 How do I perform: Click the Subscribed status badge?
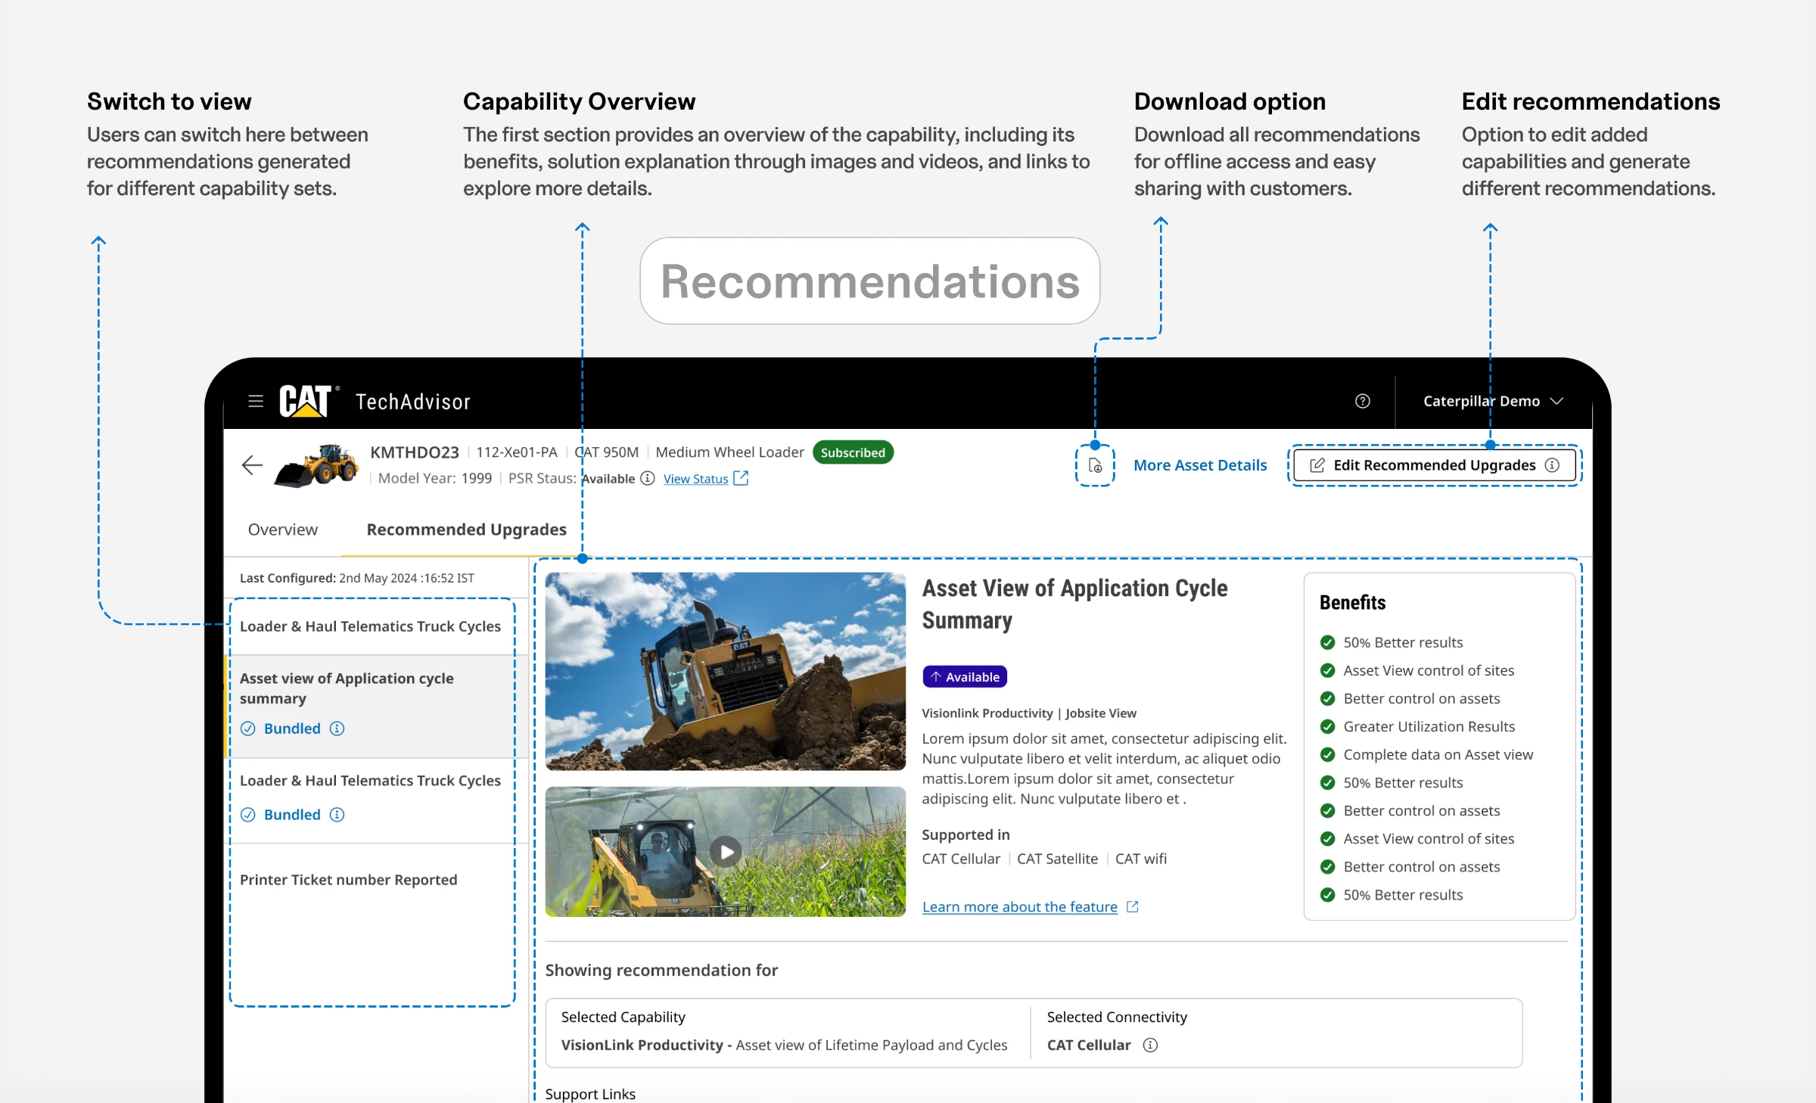853,452
